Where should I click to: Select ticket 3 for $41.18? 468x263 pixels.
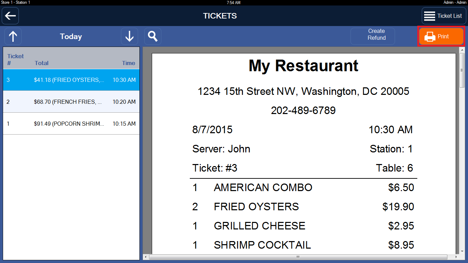click(x=71, y=80)
